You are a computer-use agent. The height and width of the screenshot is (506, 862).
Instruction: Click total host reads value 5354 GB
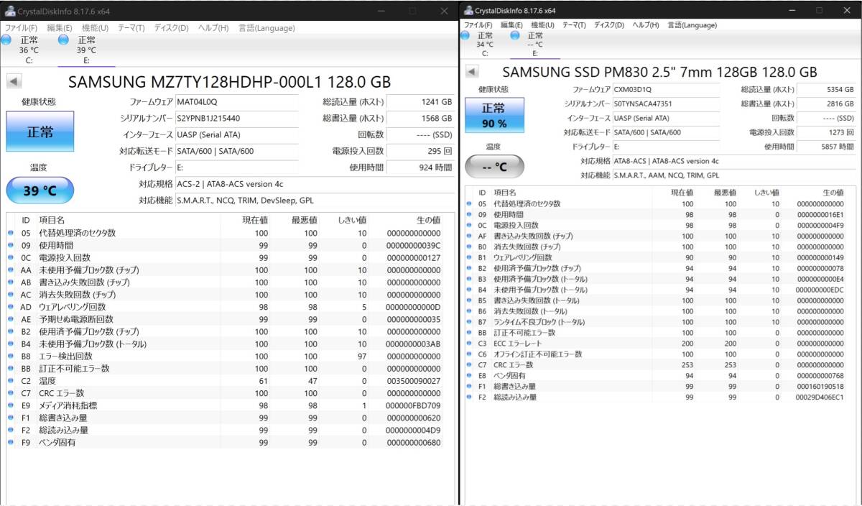click(827, 89)
